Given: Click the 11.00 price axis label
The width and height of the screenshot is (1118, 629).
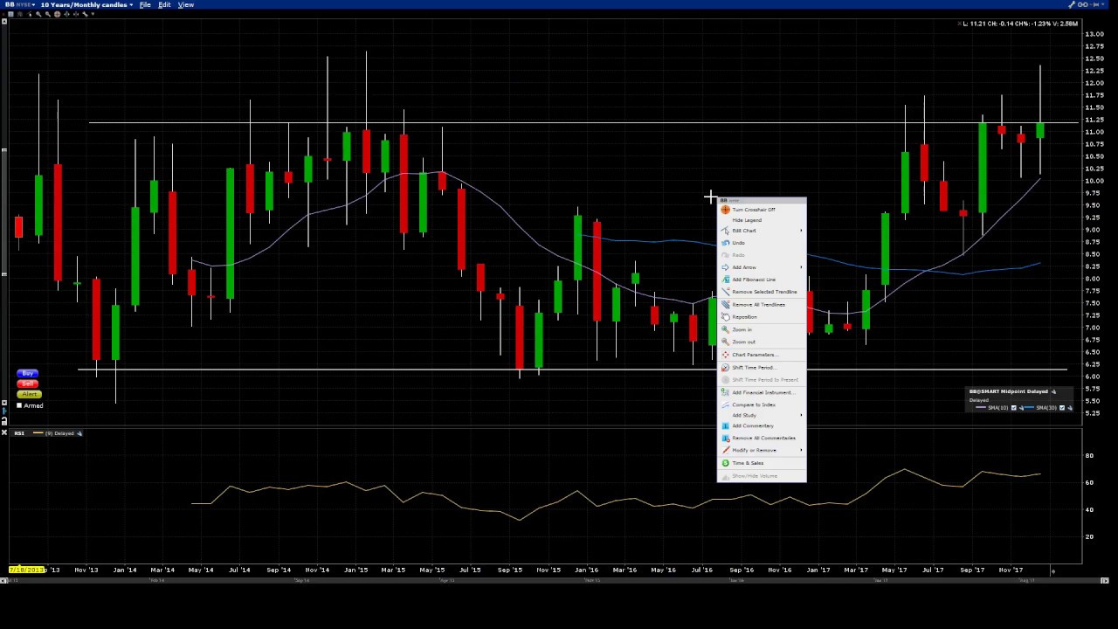Looking at the screenshot, I should pos(1094,132).
